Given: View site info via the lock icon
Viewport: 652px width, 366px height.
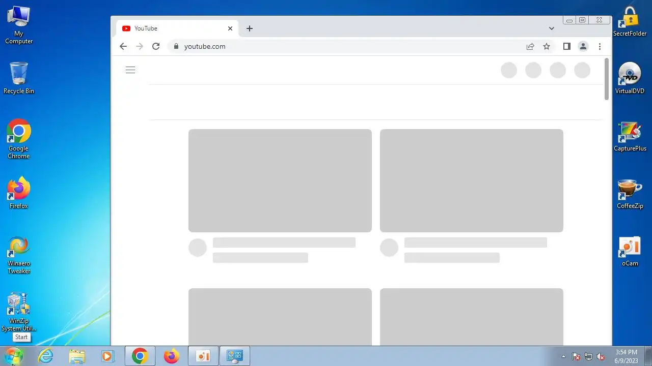Looking at the screenshot, I should click(x=176, y=46).
